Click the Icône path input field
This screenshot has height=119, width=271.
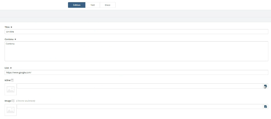(x=140, y=86)
